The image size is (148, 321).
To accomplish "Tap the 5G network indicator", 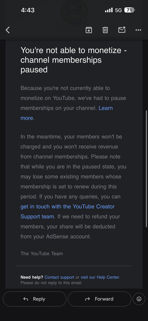I will [x=118, y=10].
